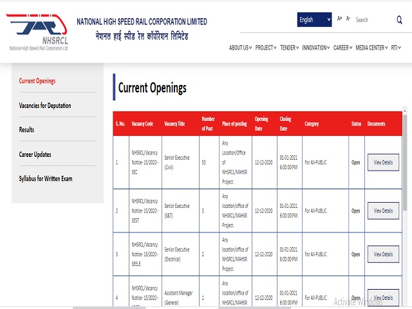Click the Place of posting header
Viewport: 412px width, 309px height.
[x=234, y=124]
